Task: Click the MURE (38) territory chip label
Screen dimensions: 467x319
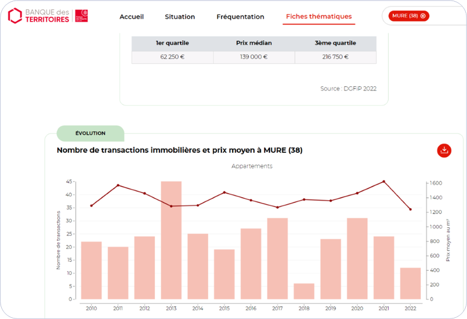Action: (405, 16)
